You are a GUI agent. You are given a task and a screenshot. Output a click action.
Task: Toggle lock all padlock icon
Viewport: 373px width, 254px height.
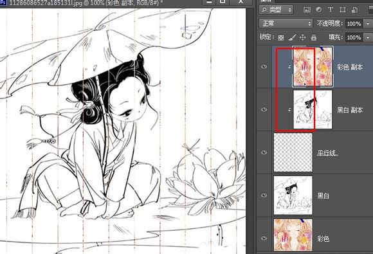pos(314,37)
